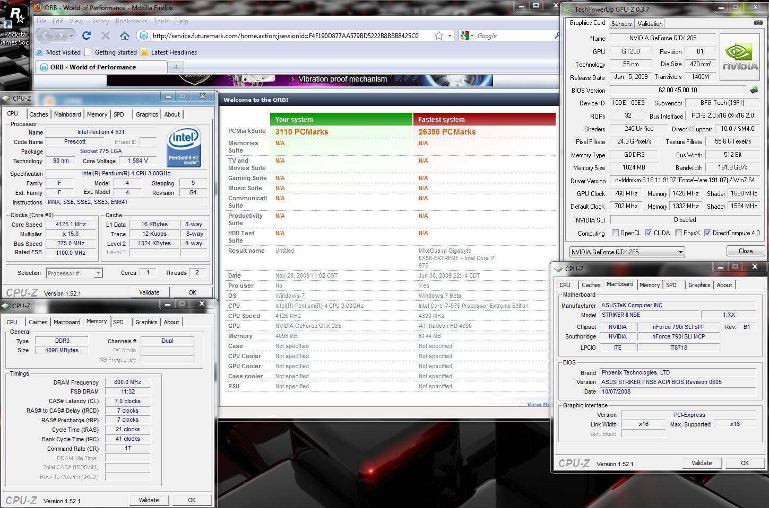Click the Firefox title bar icon
The width and height of the screenshot is (769, 508).
38,7
